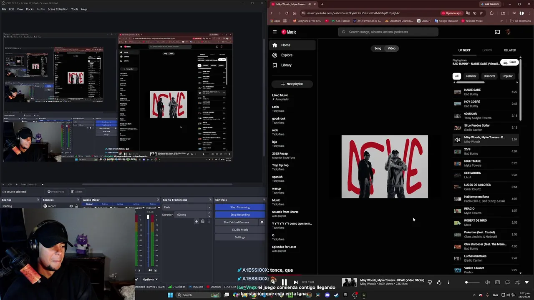Open Discord from the taskbar
This screenshot has height=300, width=534.
327,295
